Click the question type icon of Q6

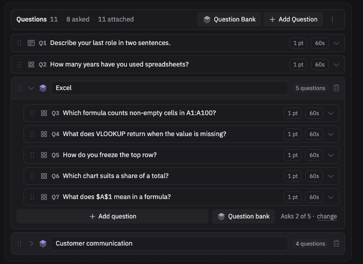[44, 176]
